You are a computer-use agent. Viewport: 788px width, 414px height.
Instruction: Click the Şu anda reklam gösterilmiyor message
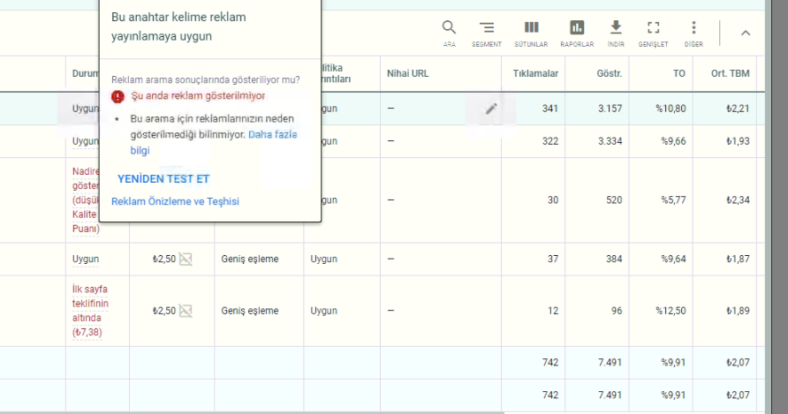[x=198, y=96]
